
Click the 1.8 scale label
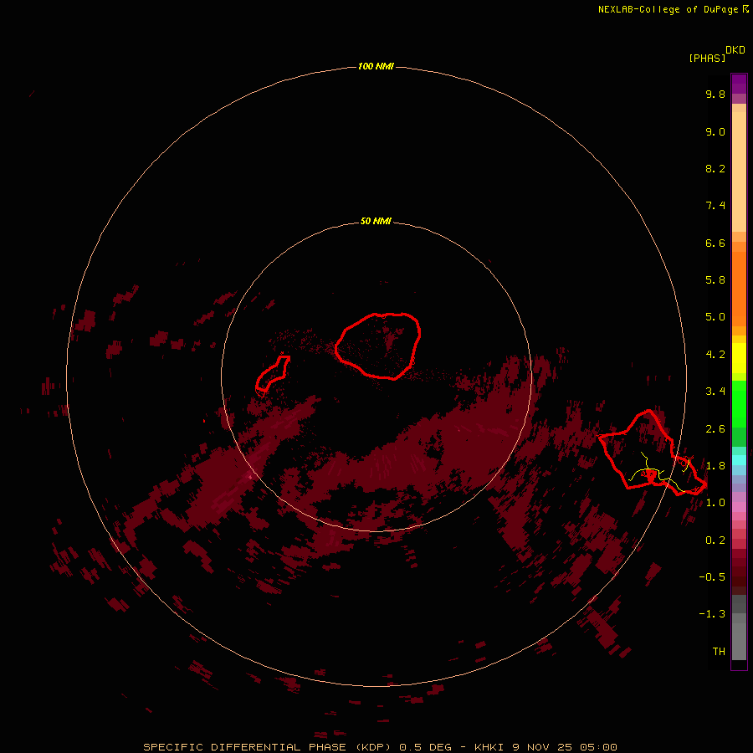(x=715, y=466)
